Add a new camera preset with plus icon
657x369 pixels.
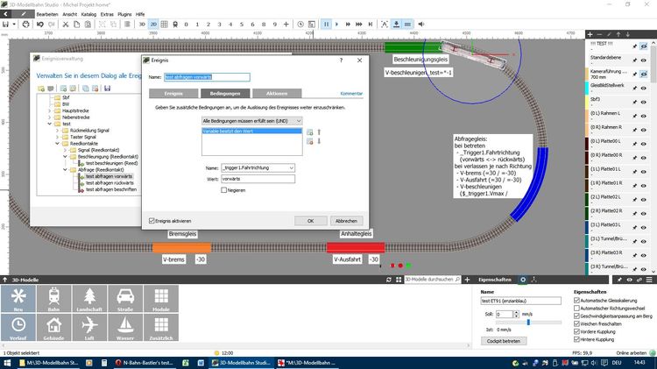pos(286,25)
